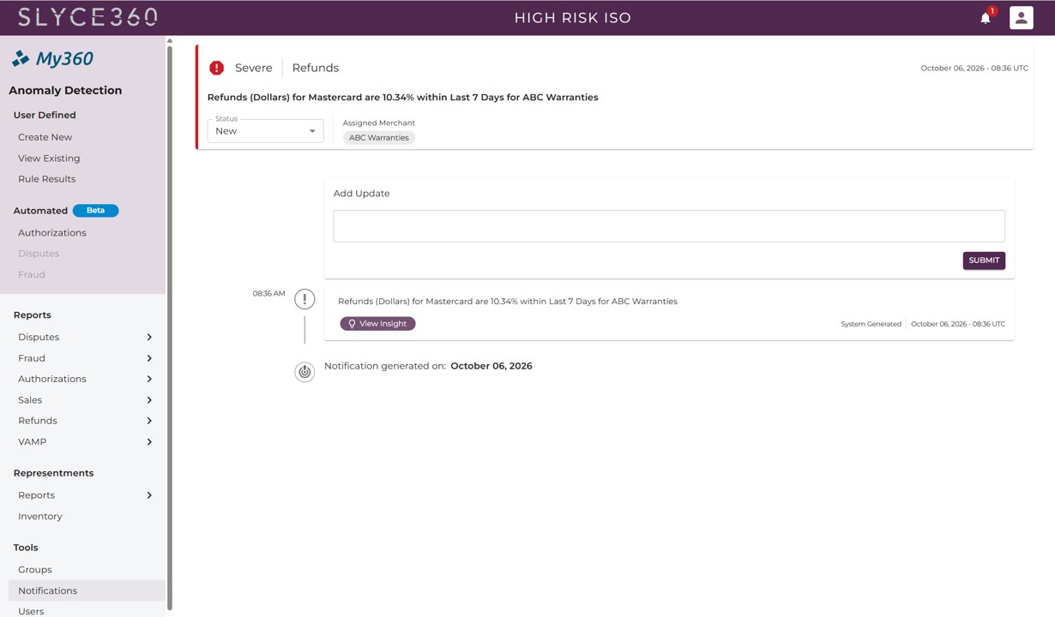
Task: Open Rule Results
Action: 46,179
